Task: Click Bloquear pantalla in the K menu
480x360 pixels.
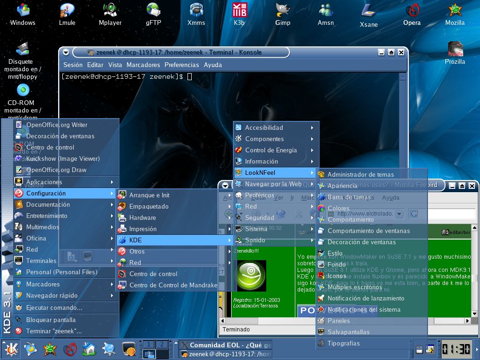Action: tap(51, 320)
